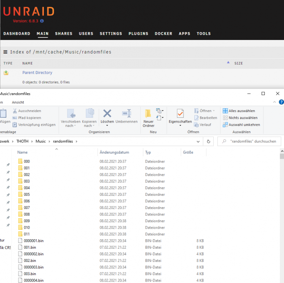Collapse the Explorer ribbon chevron

point(275,102)
